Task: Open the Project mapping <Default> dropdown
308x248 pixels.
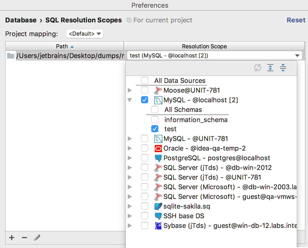Action: point(85,34)
